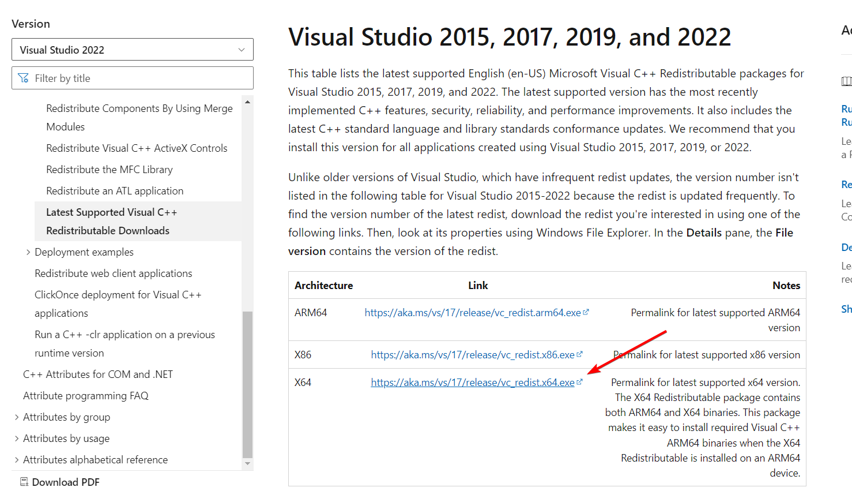Open Redistribute the MFC Library
Image resolution: width=852 pixels, height=491 pixels.
pyautogui.click(x=110, y=170)
